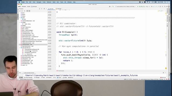Image resolution: width=172 pixels, height=96 pixels.
Task: Open the TODO tool window
Action: tap(43, 78)
